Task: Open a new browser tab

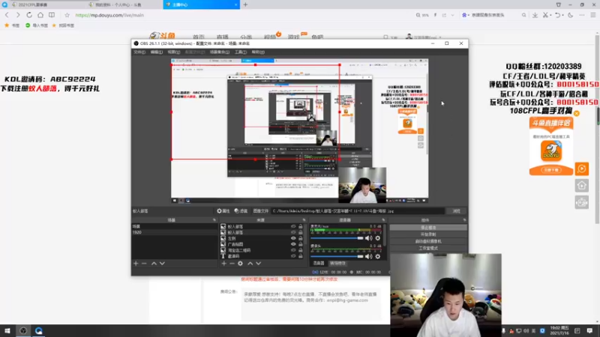Action: coord(245,4)
